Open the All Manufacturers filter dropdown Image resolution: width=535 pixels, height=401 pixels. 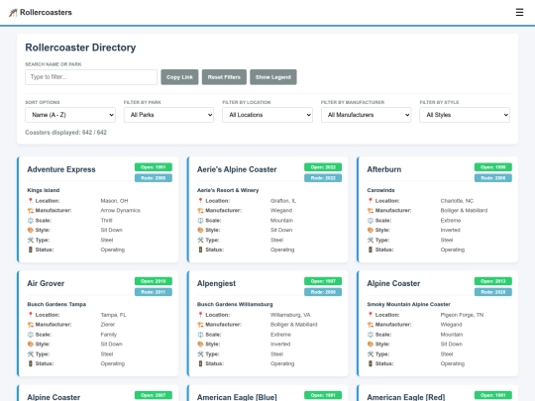[x=366, y=115]
